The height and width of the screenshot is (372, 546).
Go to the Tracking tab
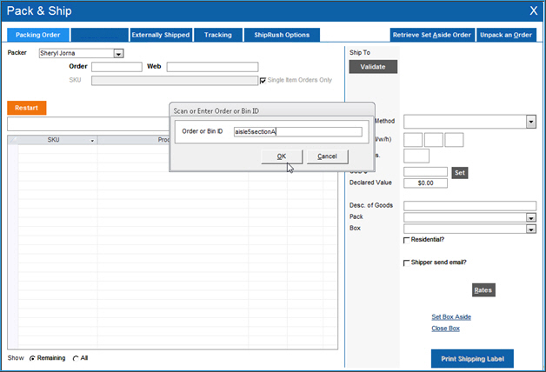click(x=217, y=35)
